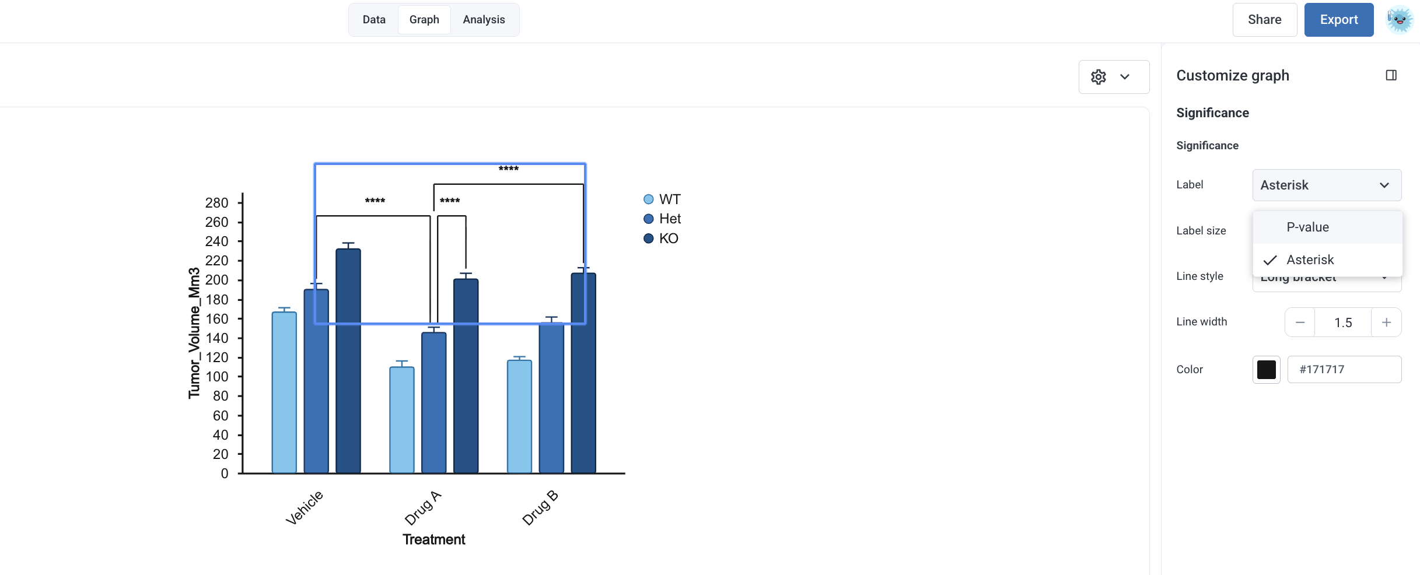Switch to the Data tab
The image size is (1420, 575).
click(x=374, y=20)
